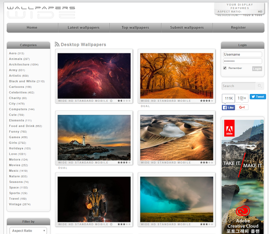This screenshot has width=269, height=234.
Task: Open the Submit wallpapers menu item
Action: point(187,27)
